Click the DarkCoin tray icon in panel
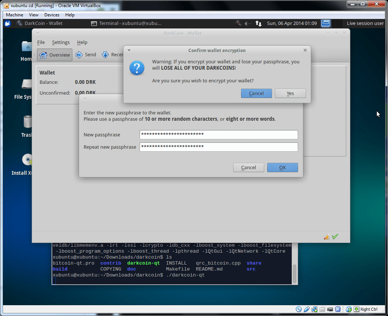Image resolution: width=388 pixels, height=316 pixels. tap(238, 23)
